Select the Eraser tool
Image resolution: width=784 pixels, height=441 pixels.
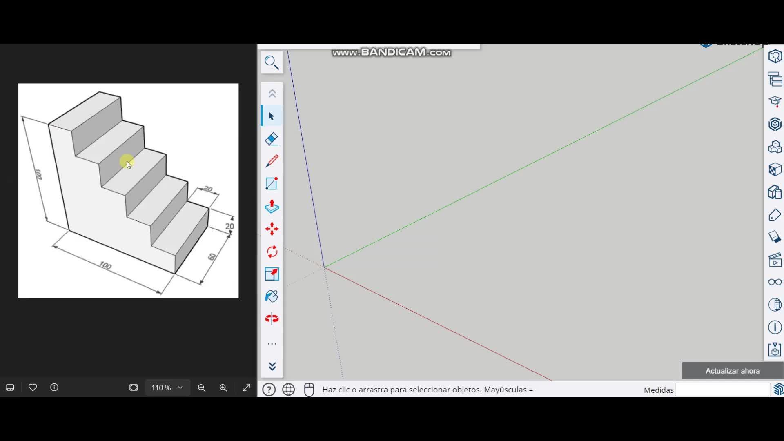(x=272, y=139)
